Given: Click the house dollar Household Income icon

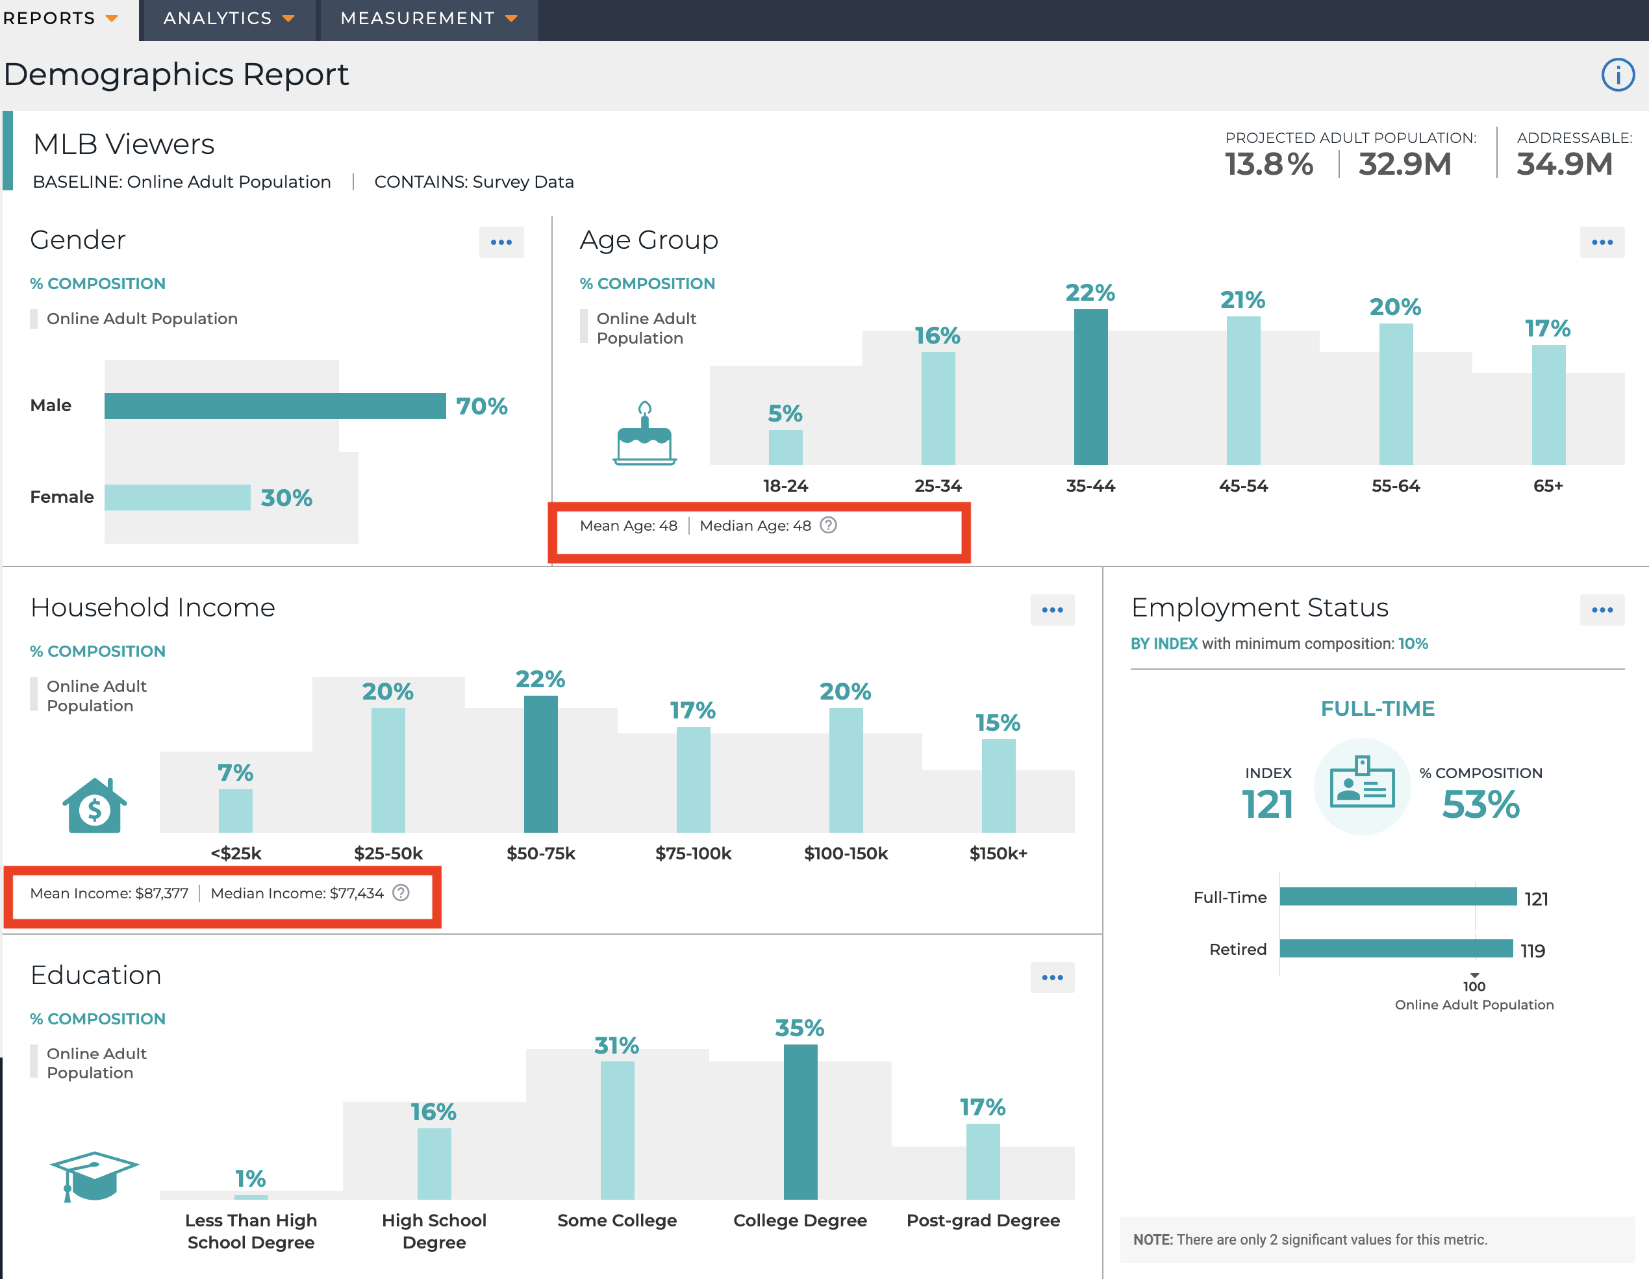Looking at the screenshot, I should [94, 805].
